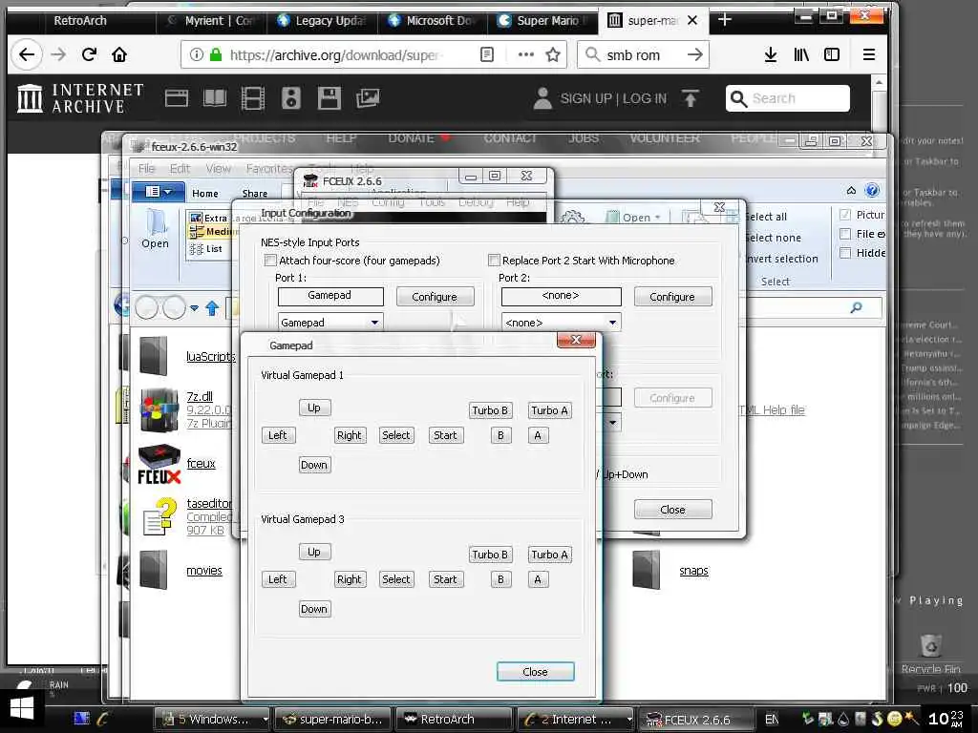Image resolution: width=978 pixels, height=733 pixels.
Task: Expand the Port 1 Gamepad dropdown
Action: [374, 323]
